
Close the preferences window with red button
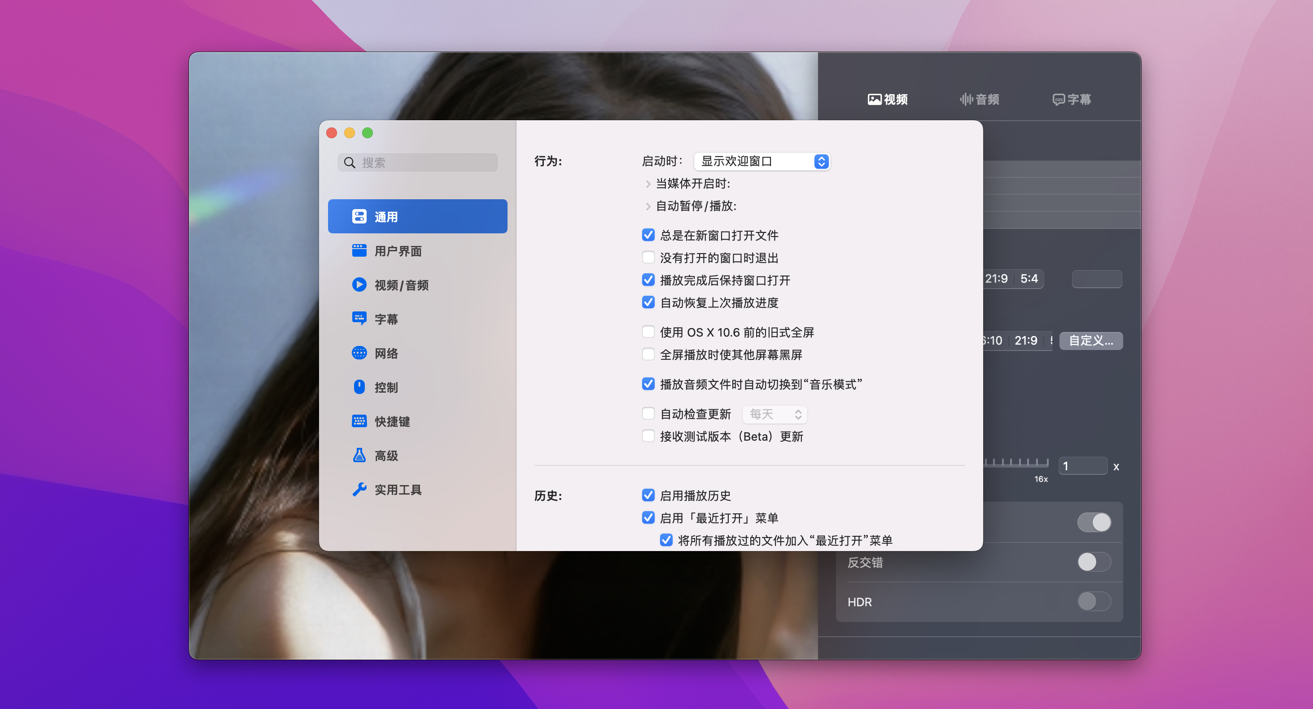(332, 133)
